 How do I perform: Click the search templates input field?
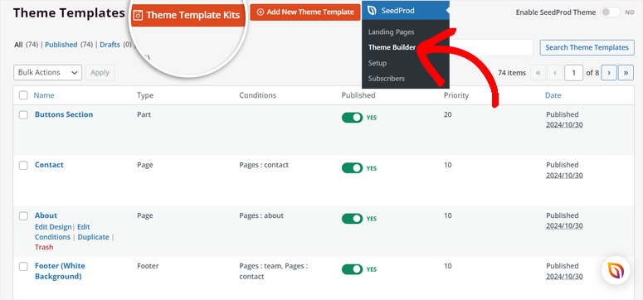click(490, 47)
